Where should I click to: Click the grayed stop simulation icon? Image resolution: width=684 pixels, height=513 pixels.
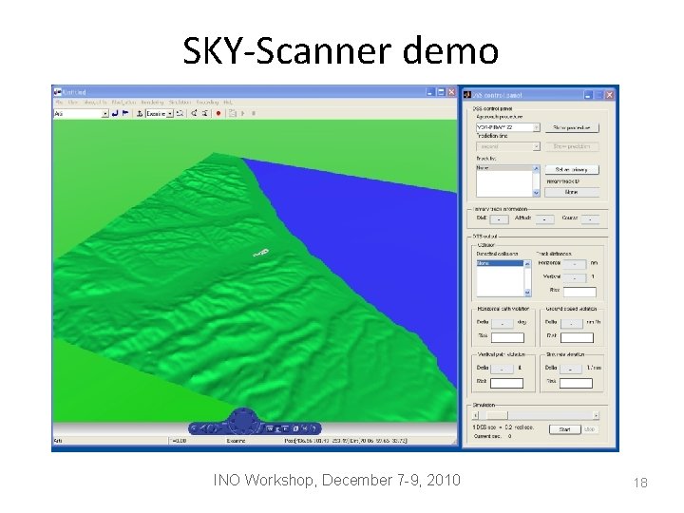(254, 113)
